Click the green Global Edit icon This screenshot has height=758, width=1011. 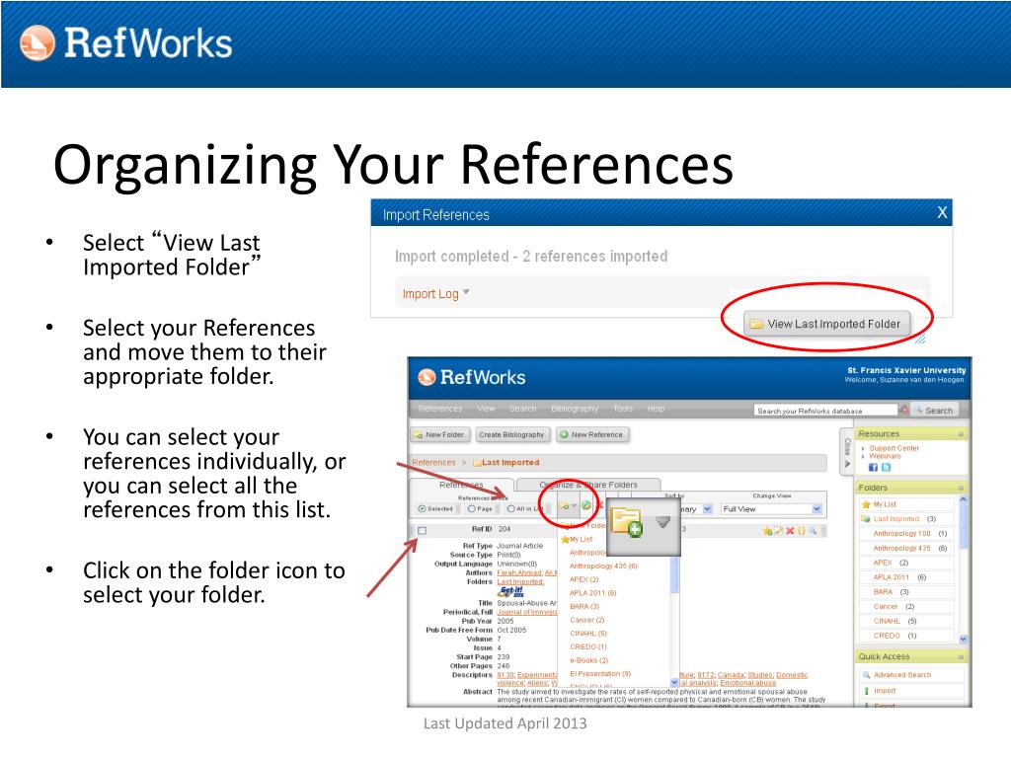pos(586,506)
